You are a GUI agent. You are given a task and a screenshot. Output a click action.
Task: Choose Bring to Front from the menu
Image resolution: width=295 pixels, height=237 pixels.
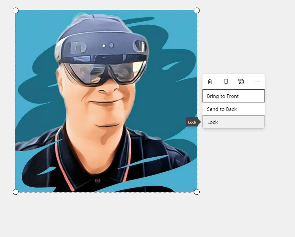(x=233, y=96)
